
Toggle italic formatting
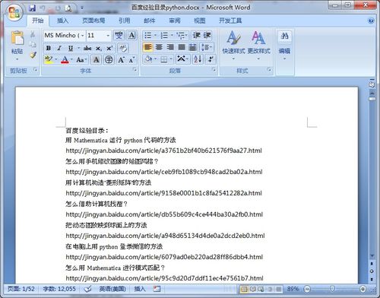59,48
